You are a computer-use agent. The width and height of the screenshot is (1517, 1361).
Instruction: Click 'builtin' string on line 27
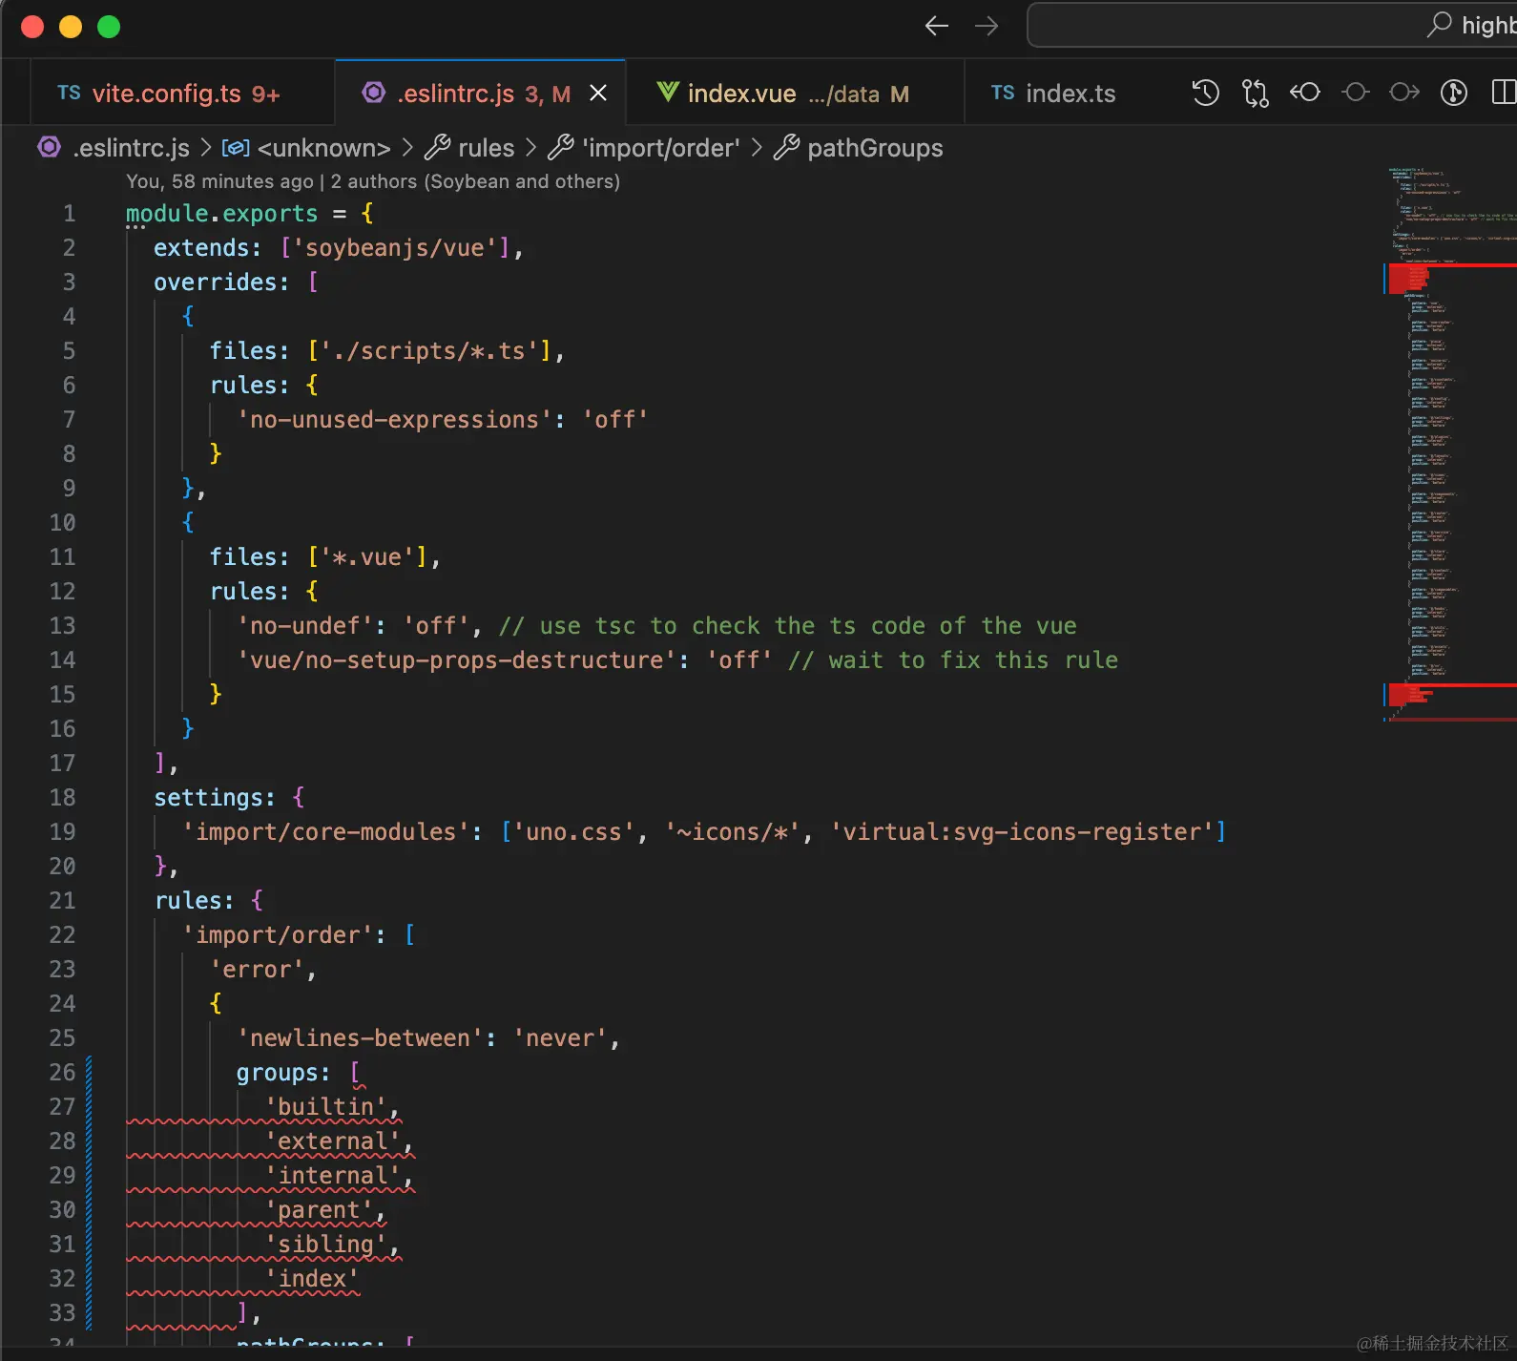(x=325, y=1106)
